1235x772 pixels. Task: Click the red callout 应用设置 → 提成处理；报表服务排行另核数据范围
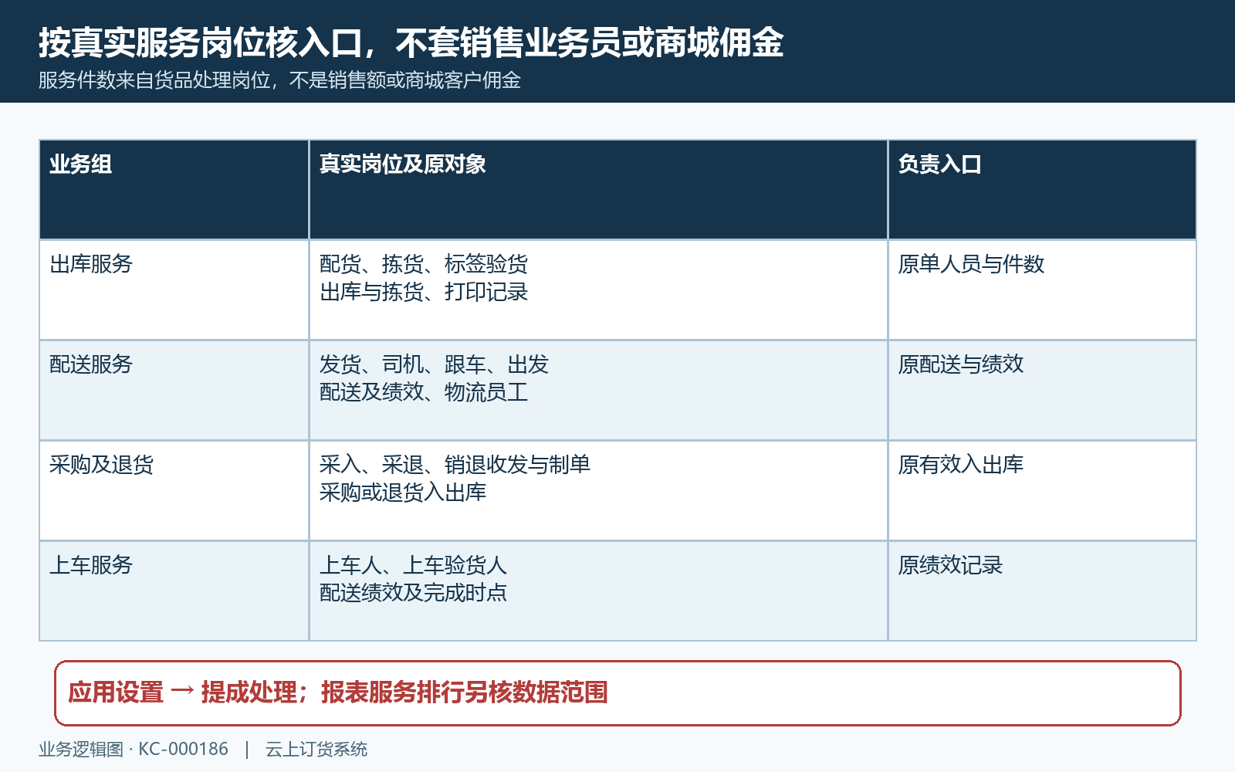pos(617,693)
